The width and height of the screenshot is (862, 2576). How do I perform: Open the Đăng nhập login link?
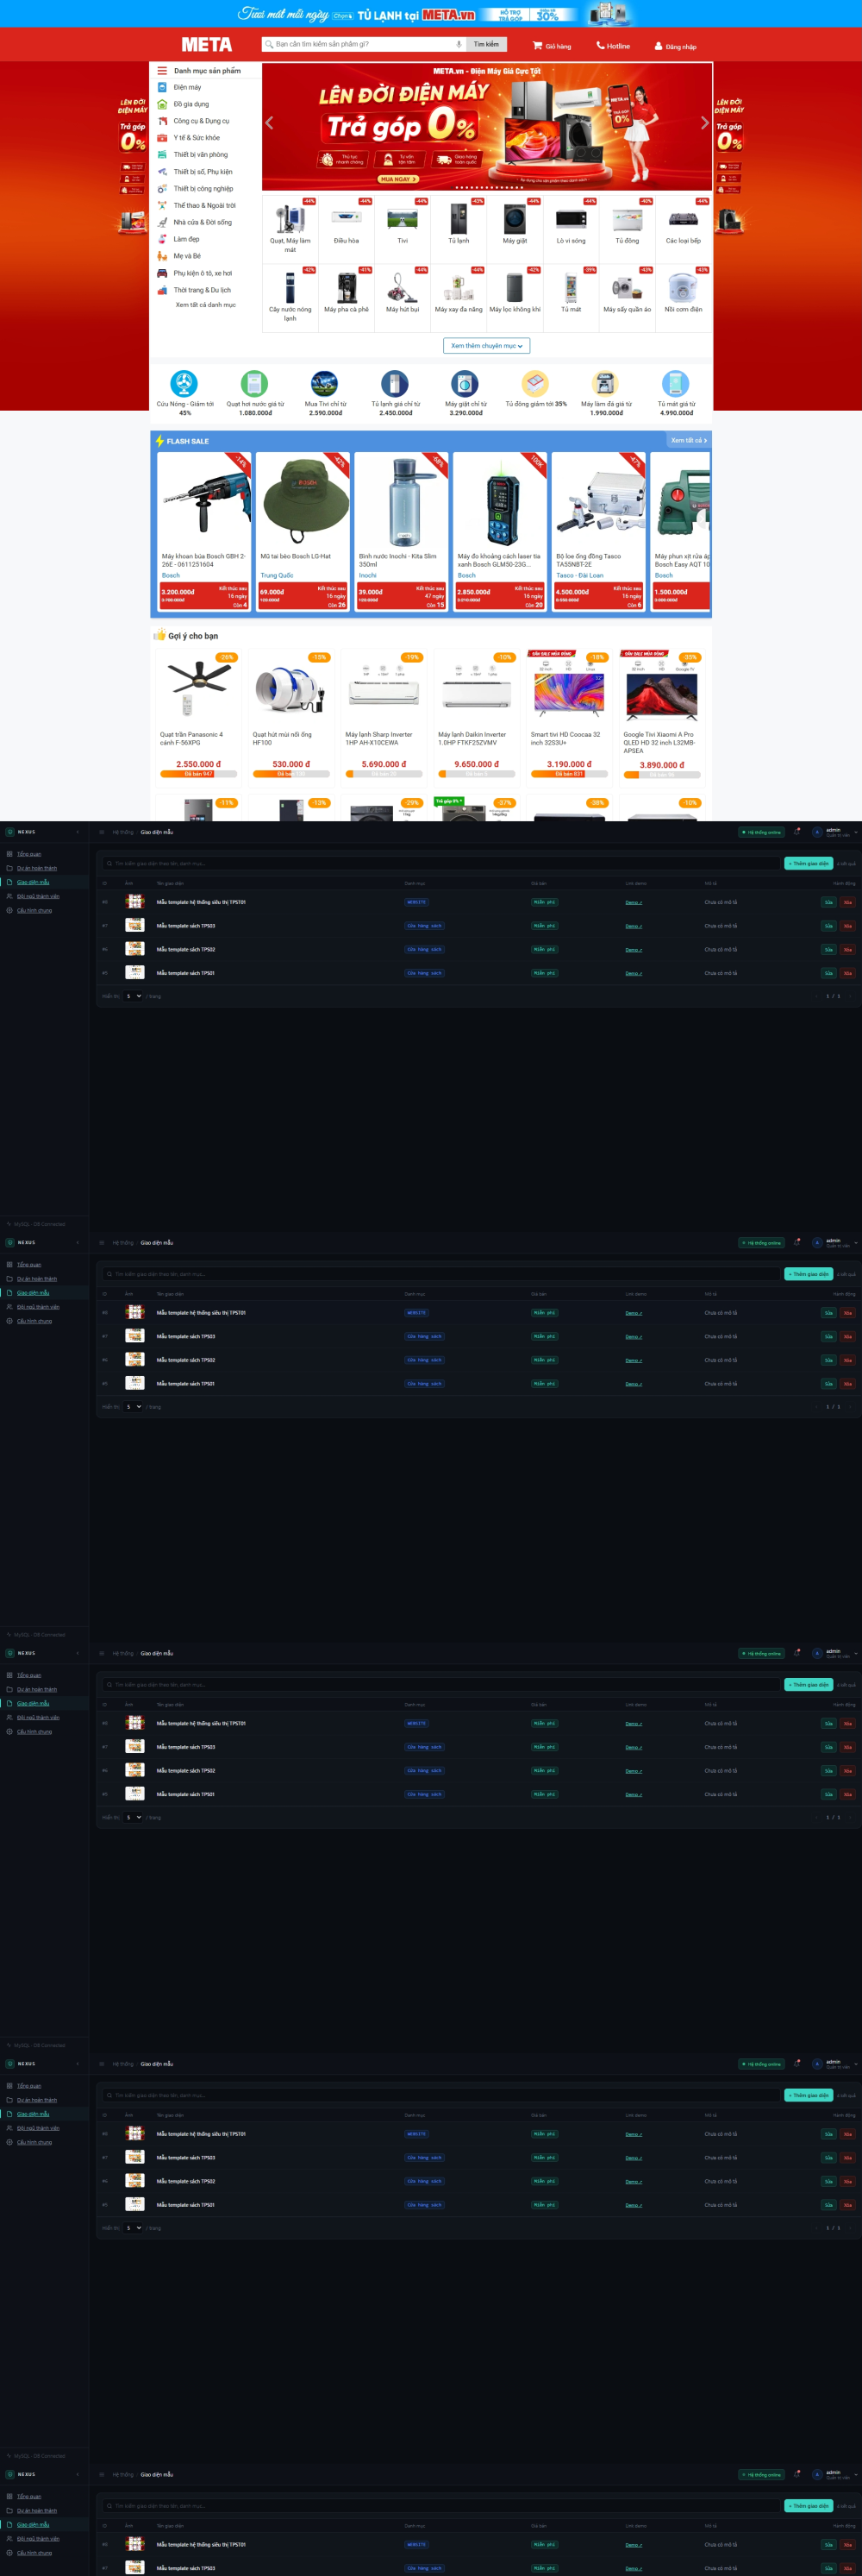pyautogui.click(x=675, y=46)
